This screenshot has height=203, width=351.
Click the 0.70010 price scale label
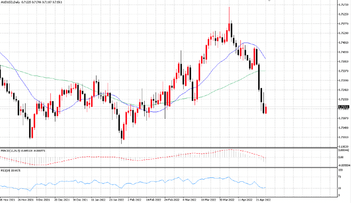[x=344, y=137]
